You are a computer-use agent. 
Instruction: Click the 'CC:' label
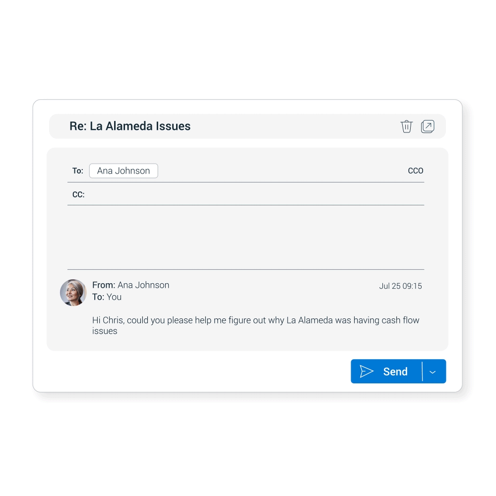pyautogui.click(x=78, y=195)
